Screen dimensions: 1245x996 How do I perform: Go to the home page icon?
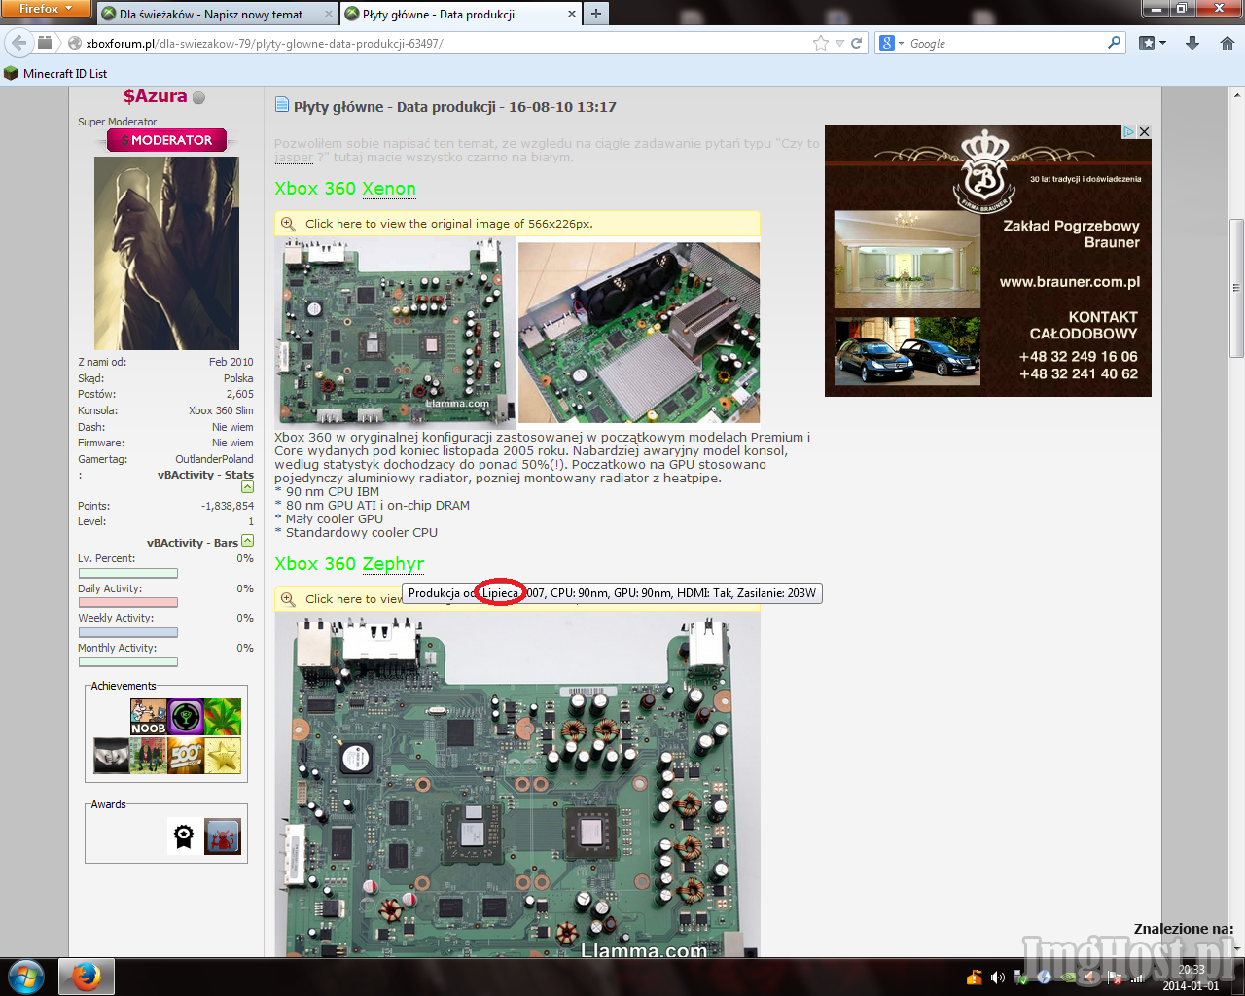[1227, 43]
